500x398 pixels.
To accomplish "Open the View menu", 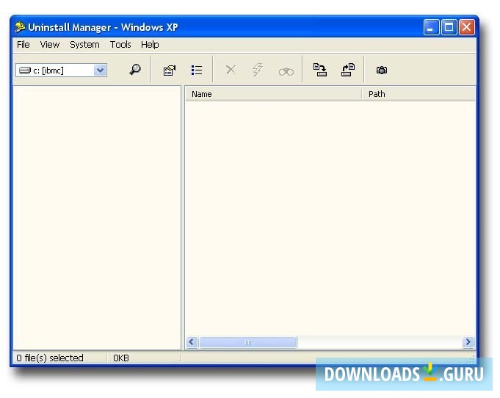I will [50, 44].
